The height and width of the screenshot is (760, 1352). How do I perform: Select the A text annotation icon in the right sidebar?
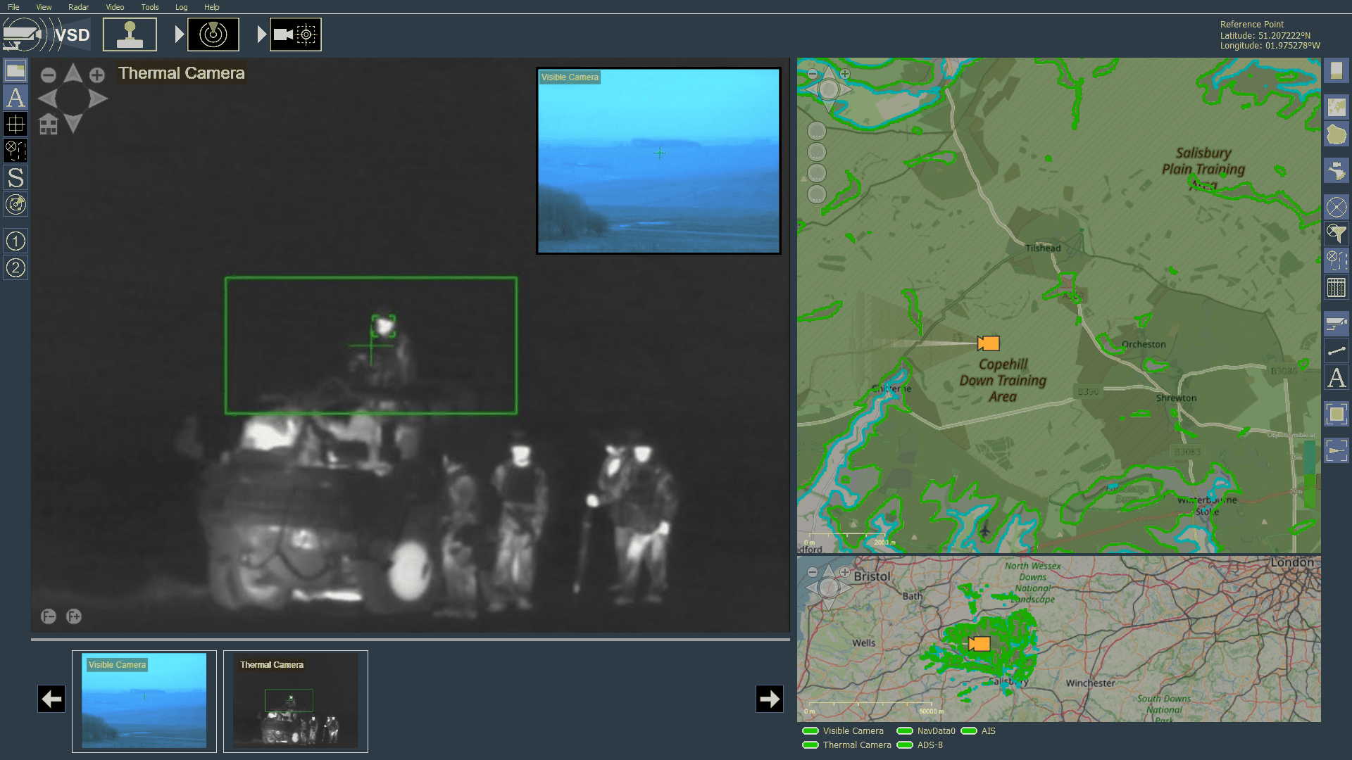click(1336, 379)
